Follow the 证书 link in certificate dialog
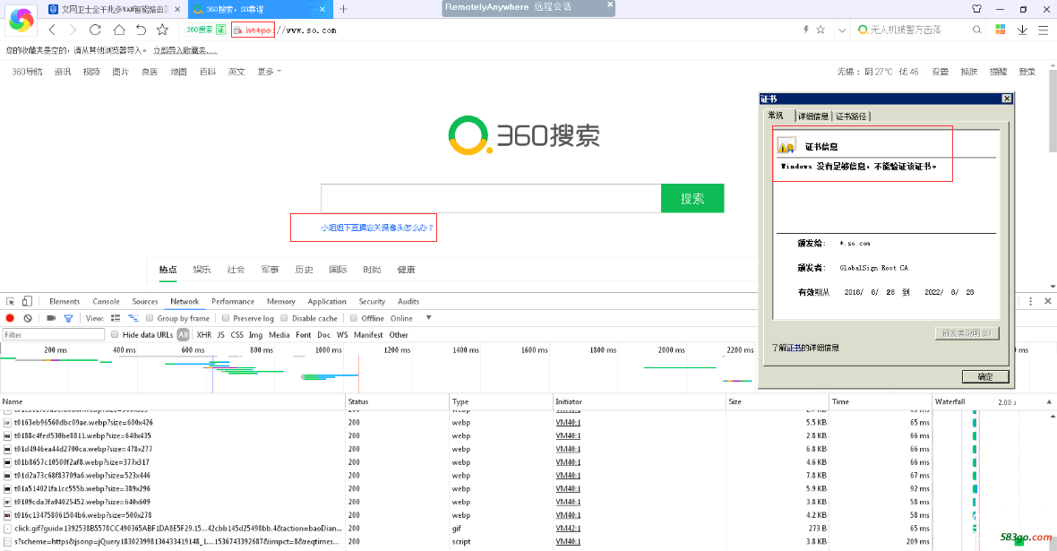This screenshot has width=1057, height=551. click(x=794, y=348)
